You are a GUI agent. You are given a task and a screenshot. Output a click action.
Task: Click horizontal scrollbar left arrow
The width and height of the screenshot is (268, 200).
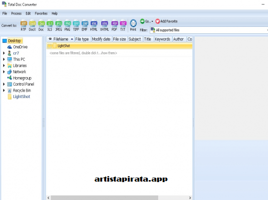pyautogui.click(x=48, y=198)
